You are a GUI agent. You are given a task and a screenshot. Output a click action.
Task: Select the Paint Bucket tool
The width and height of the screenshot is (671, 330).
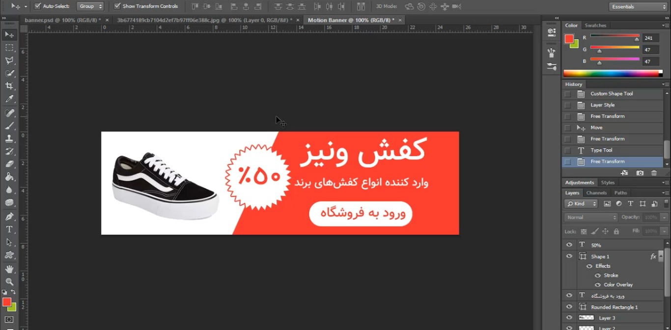9,177
